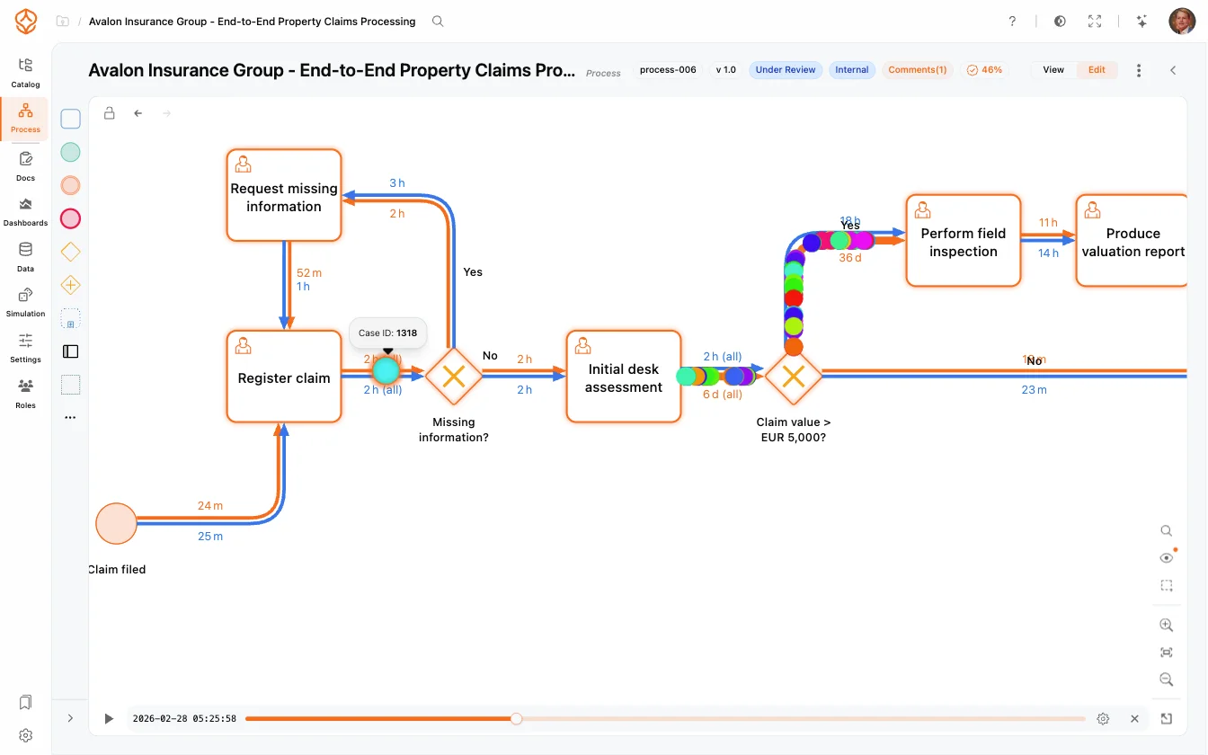The width and height of the screenshot is (1208, 755).
Task: Toggle the dark/light theme icon
Action: (x=1060, y=22)
